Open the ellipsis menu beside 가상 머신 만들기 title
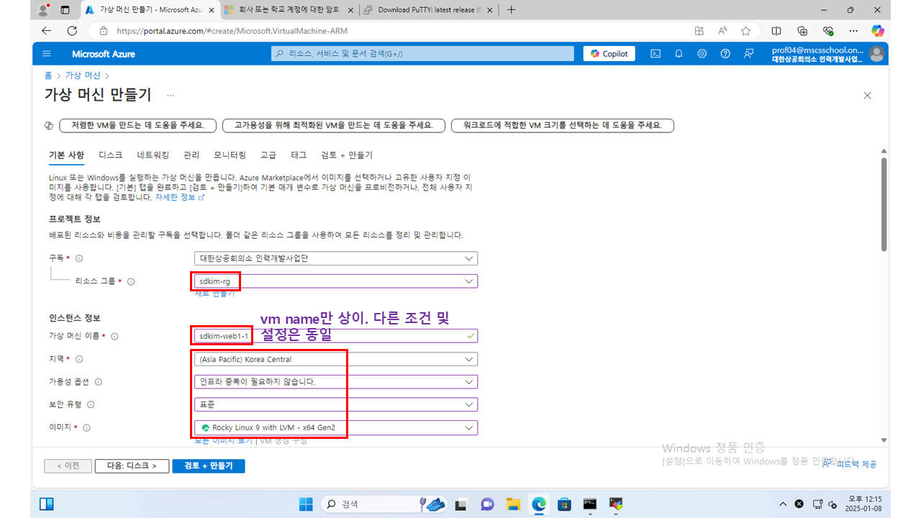The image size is (921, 518). (171, 95)
